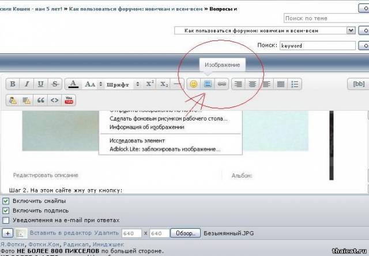Insert a bulleted list
This screenshot has height=256, width=369.
(295, 84)
